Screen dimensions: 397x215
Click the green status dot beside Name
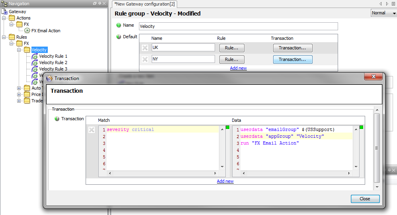tap(118, 25)
